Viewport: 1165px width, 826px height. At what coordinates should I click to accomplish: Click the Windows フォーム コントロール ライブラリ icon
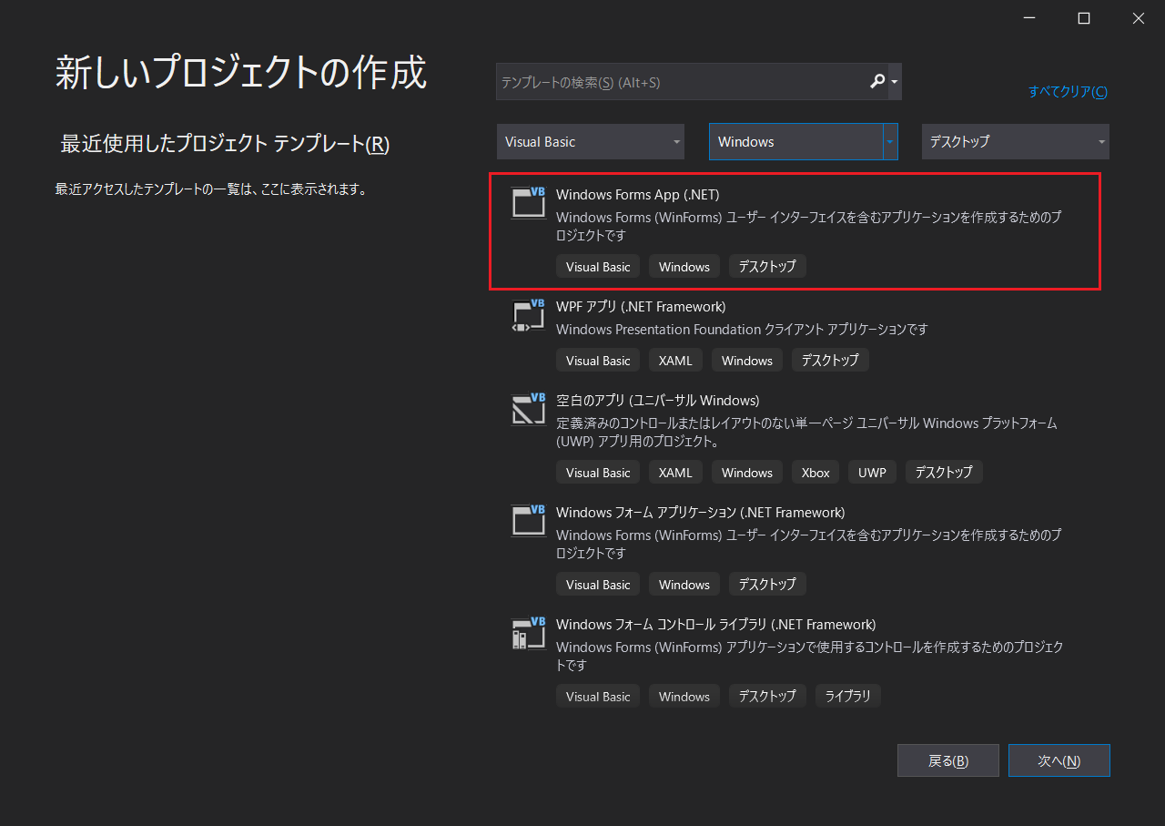click(x=529, y=632)
